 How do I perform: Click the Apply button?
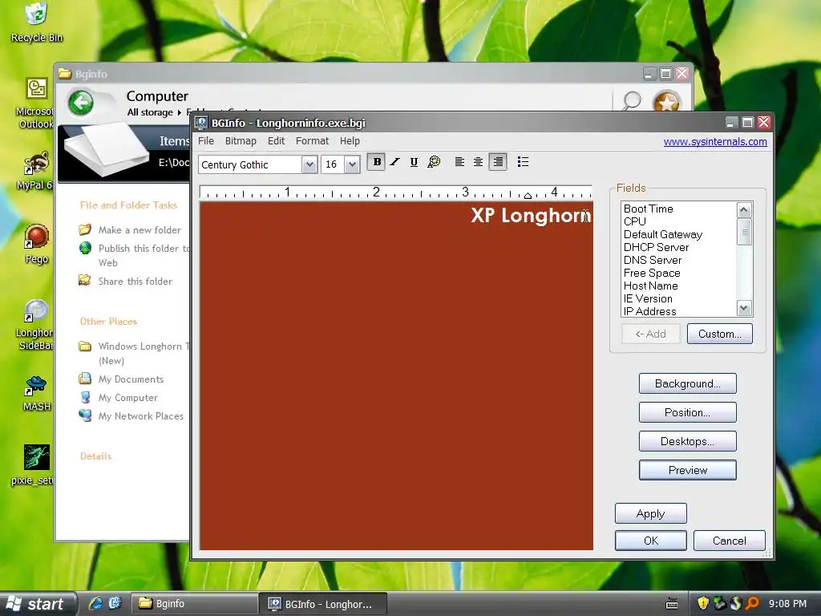pos(650,513)
